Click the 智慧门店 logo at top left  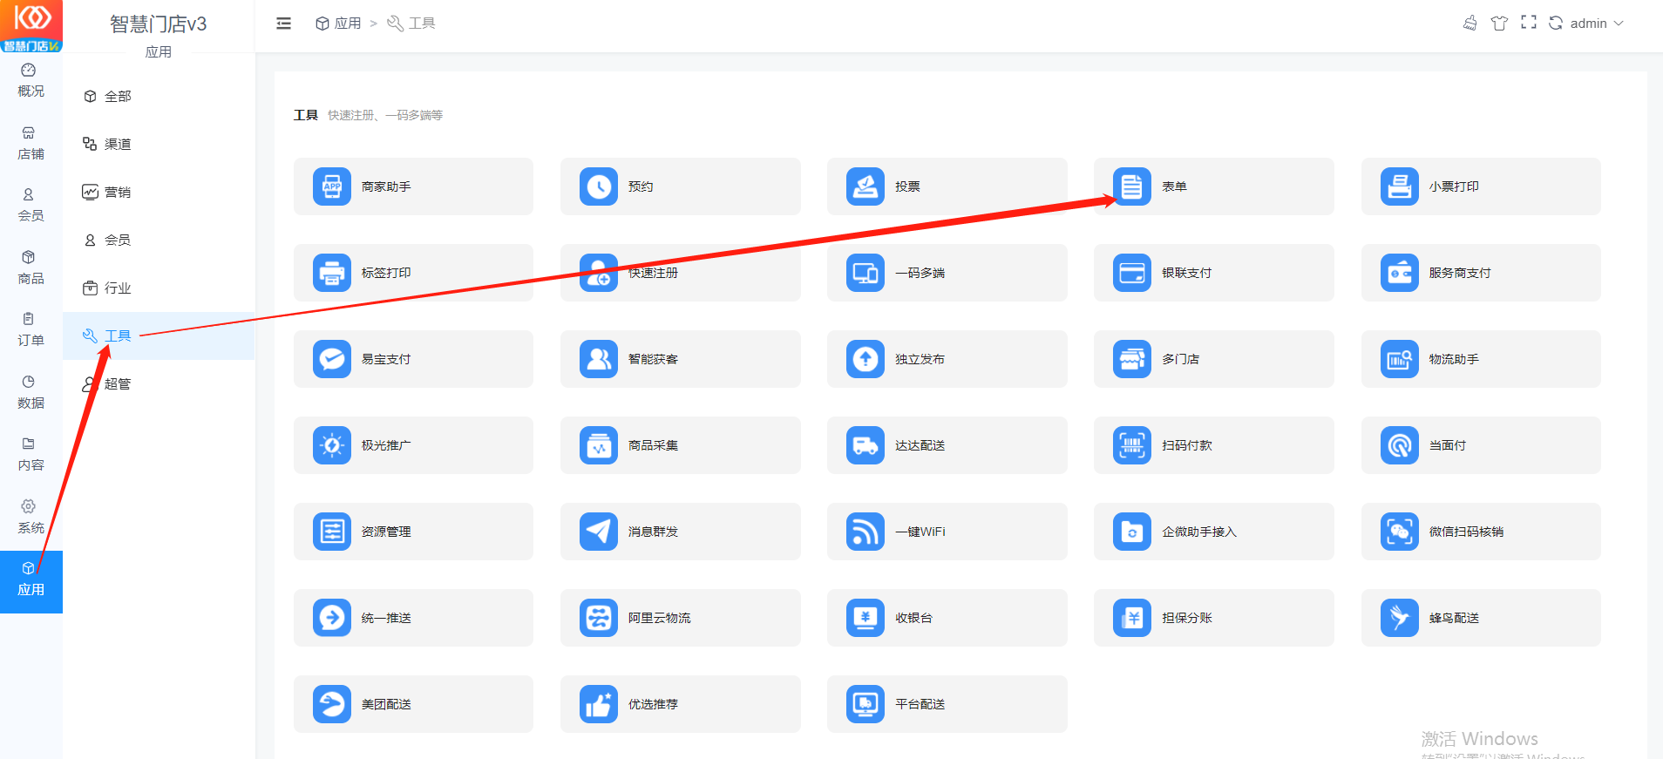[31, 26]
